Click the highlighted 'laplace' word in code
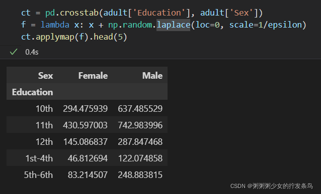The width and height of the screenshot is (321, 194). click(174, 25)
